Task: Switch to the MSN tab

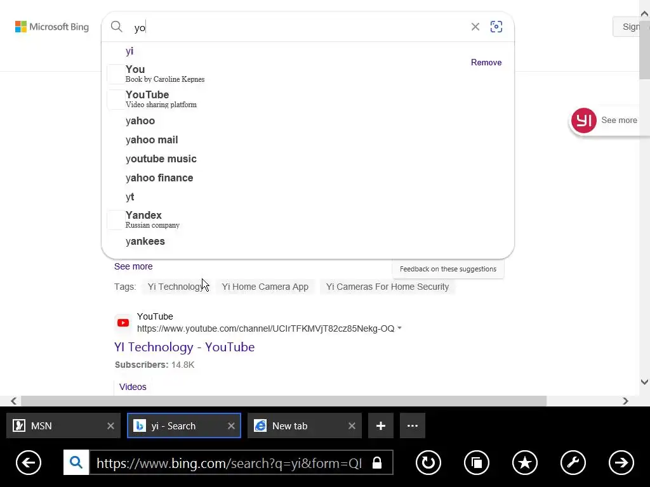Action: [x=58, y=425]
